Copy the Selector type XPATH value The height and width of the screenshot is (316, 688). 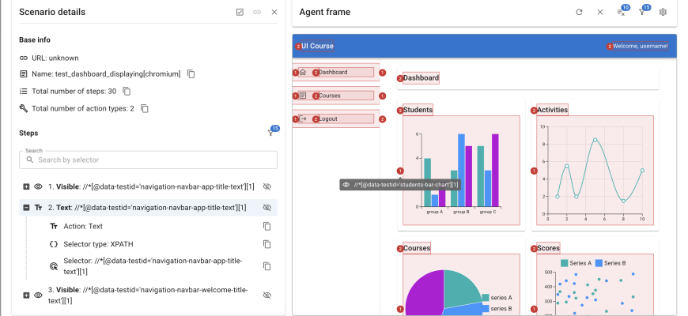267,244
